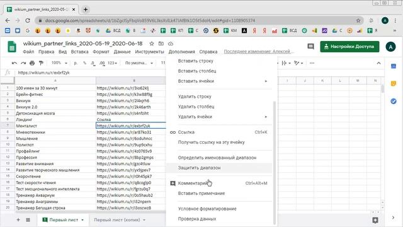
Task: Switch to 'Первый лист (копия)' tab
Action: pos(117,220)
